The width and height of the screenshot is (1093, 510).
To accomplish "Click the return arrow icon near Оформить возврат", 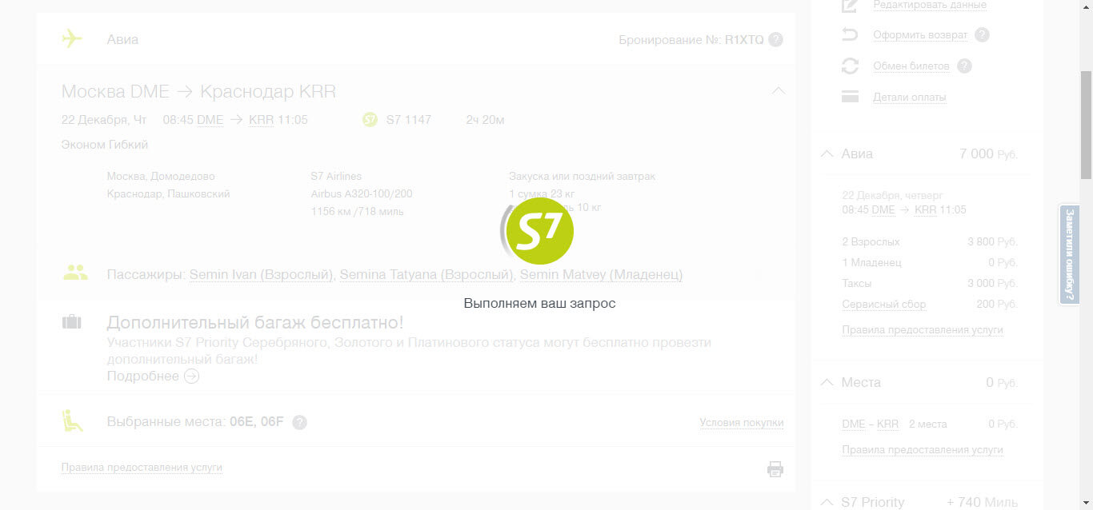I will click(x=850, y=34).
